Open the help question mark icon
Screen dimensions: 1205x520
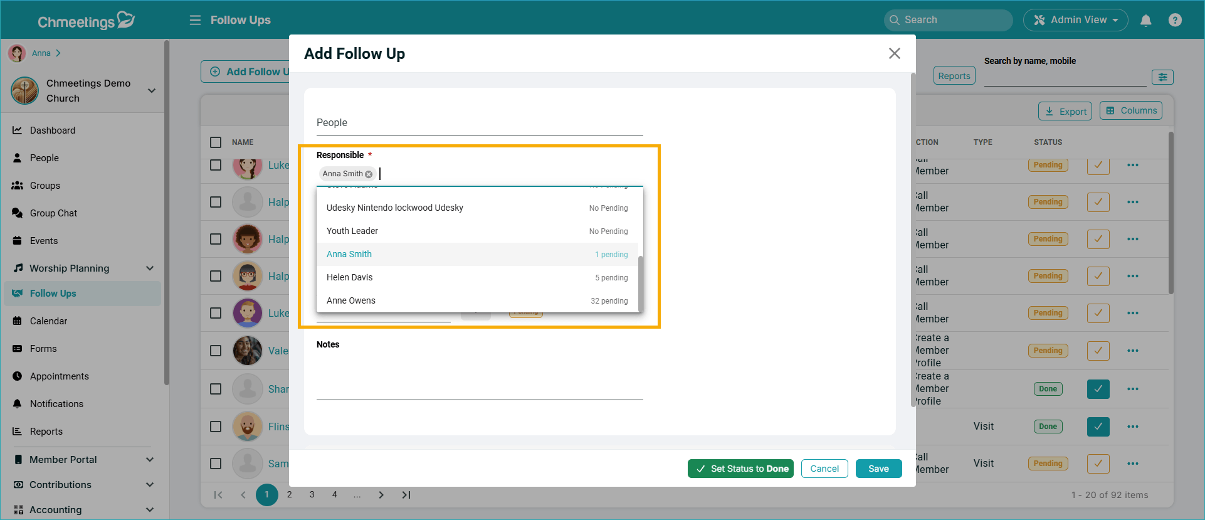[x=1176, y=20]
